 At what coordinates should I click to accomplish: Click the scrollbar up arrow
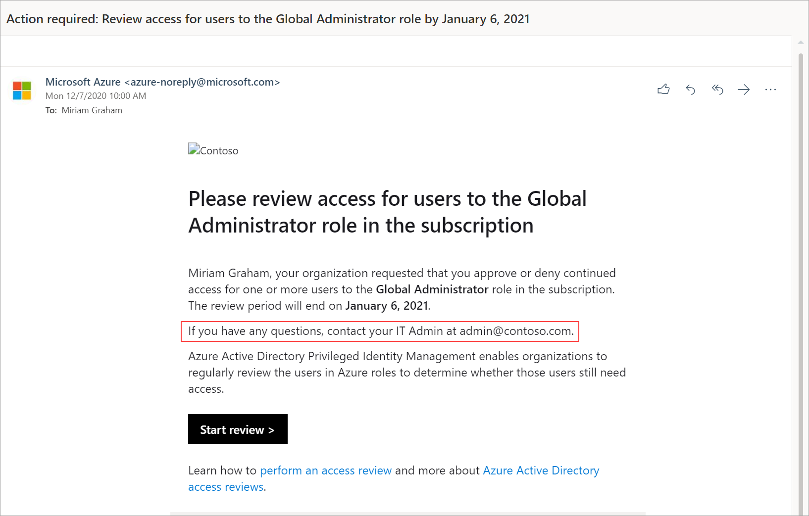click(801, 43)
